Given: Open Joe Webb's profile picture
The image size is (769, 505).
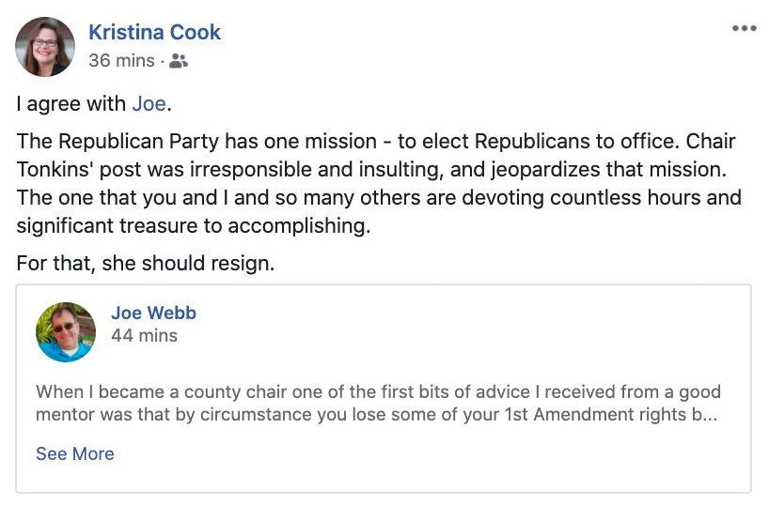Looking at the screenshot, I should click(x=66, y=332).
